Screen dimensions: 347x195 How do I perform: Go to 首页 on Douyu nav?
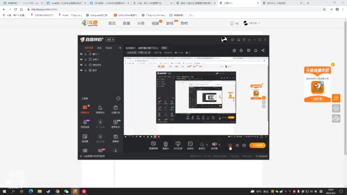(112, 23)
